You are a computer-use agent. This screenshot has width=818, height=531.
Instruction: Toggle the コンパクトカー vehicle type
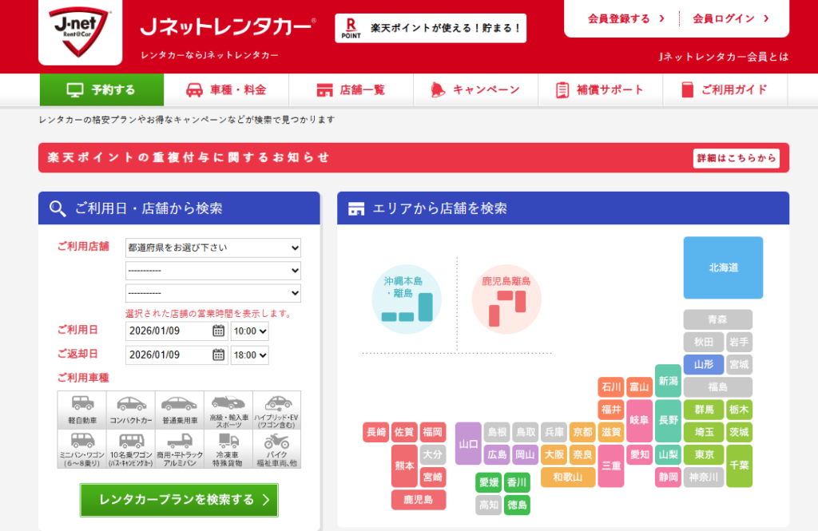click(x=130, y=409)
